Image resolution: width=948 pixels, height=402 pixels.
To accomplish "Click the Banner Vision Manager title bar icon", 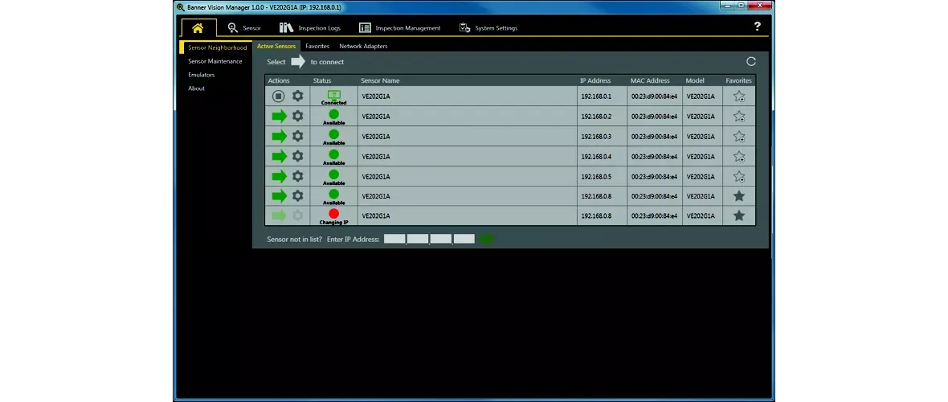I will (x=180, y=6).
